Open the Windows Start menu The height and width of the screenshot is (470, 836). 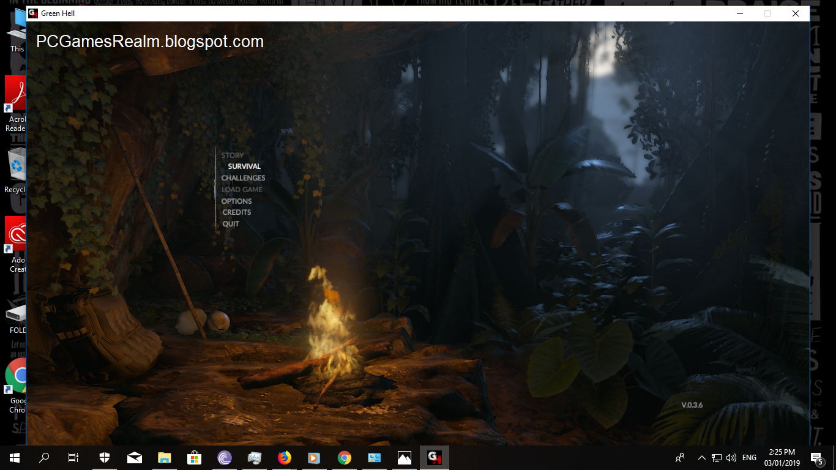click(15, 457)
